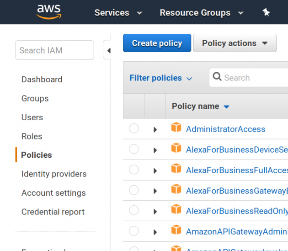Screen dimensions: 288x251
Task: Go to Dashboard in sidebar
Action: 42,80
